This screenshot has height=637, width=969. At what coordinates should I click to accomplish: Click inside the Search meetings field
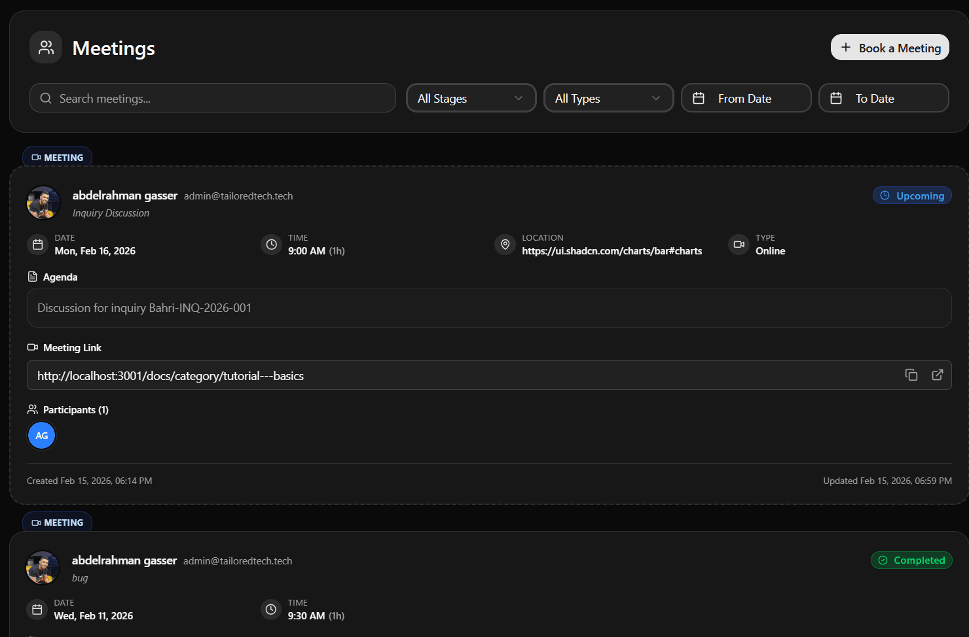(212, 97)
